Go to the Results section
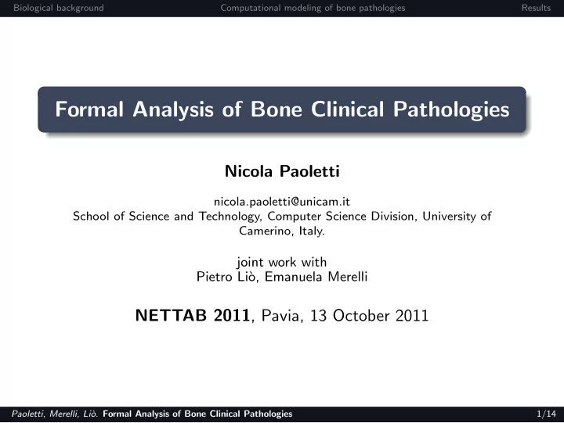Image resolution: width=564 pixels, height=423 pixels. pos(536,8)
